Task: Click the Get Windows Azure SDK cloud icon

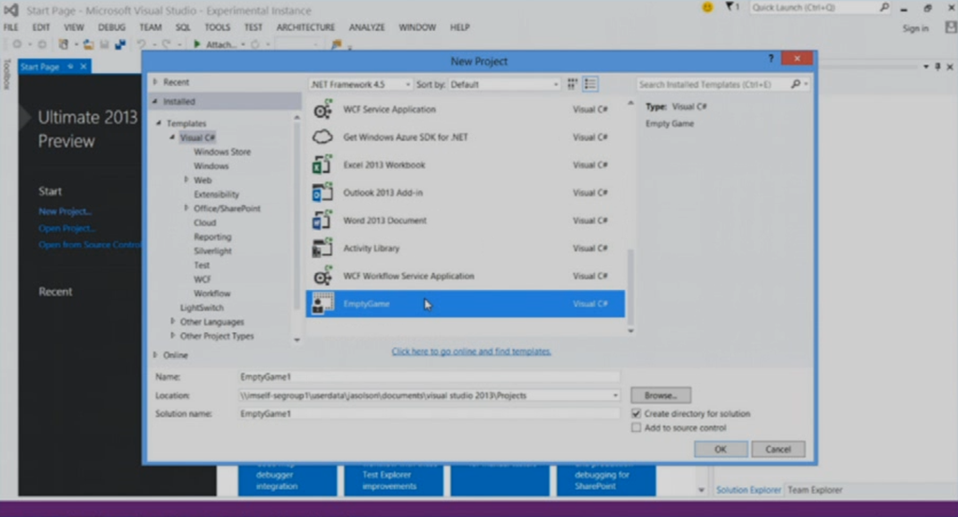Action: tap(323, 137)
